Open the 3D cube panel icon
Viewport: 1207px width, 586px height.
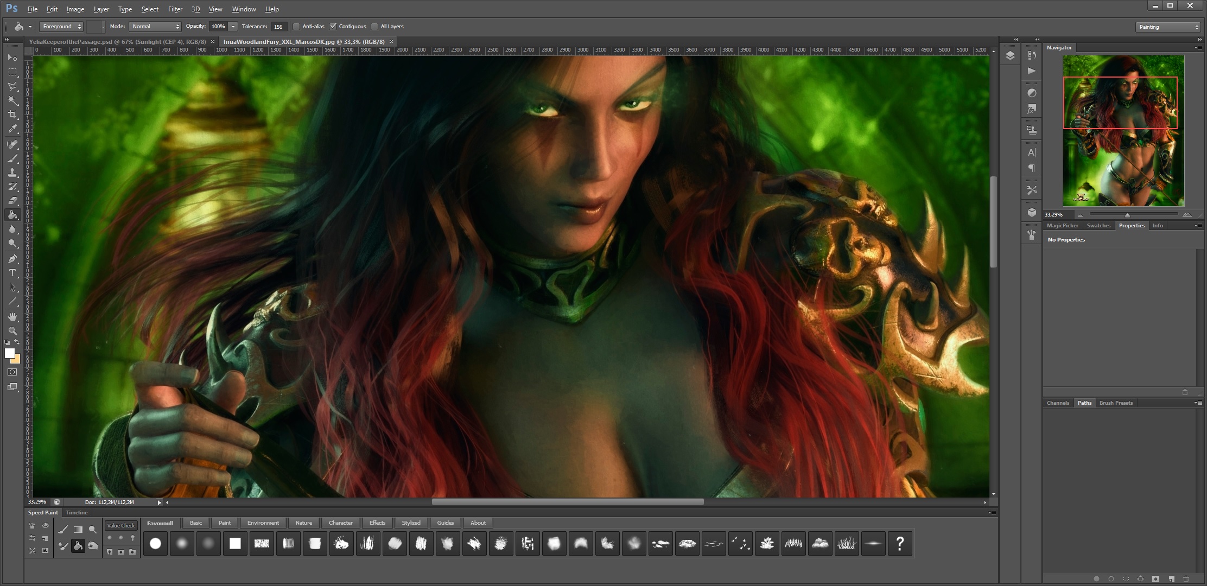point(1032,213)
